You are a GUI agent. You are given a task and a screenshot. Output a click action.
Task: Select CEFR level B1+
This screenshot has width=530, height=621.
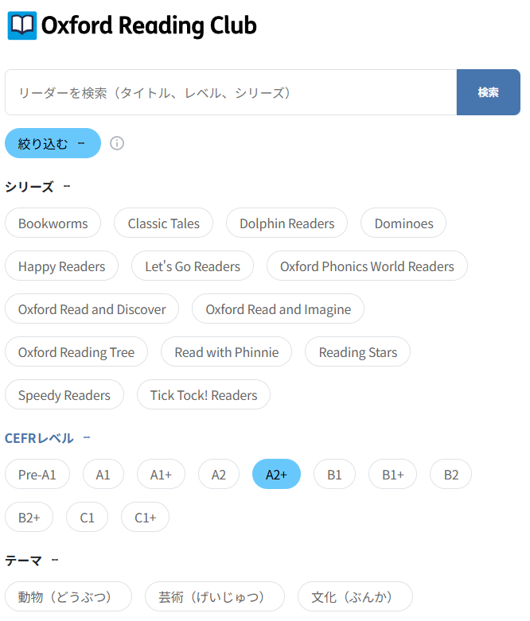tap(393, 474)
